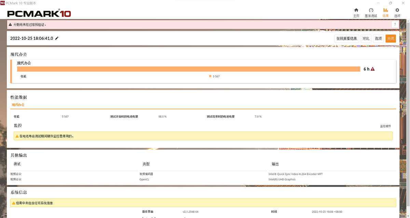Screen dimensions: 410x218
Task: Click warning icon in the unverified score banner
Action: 10,25
